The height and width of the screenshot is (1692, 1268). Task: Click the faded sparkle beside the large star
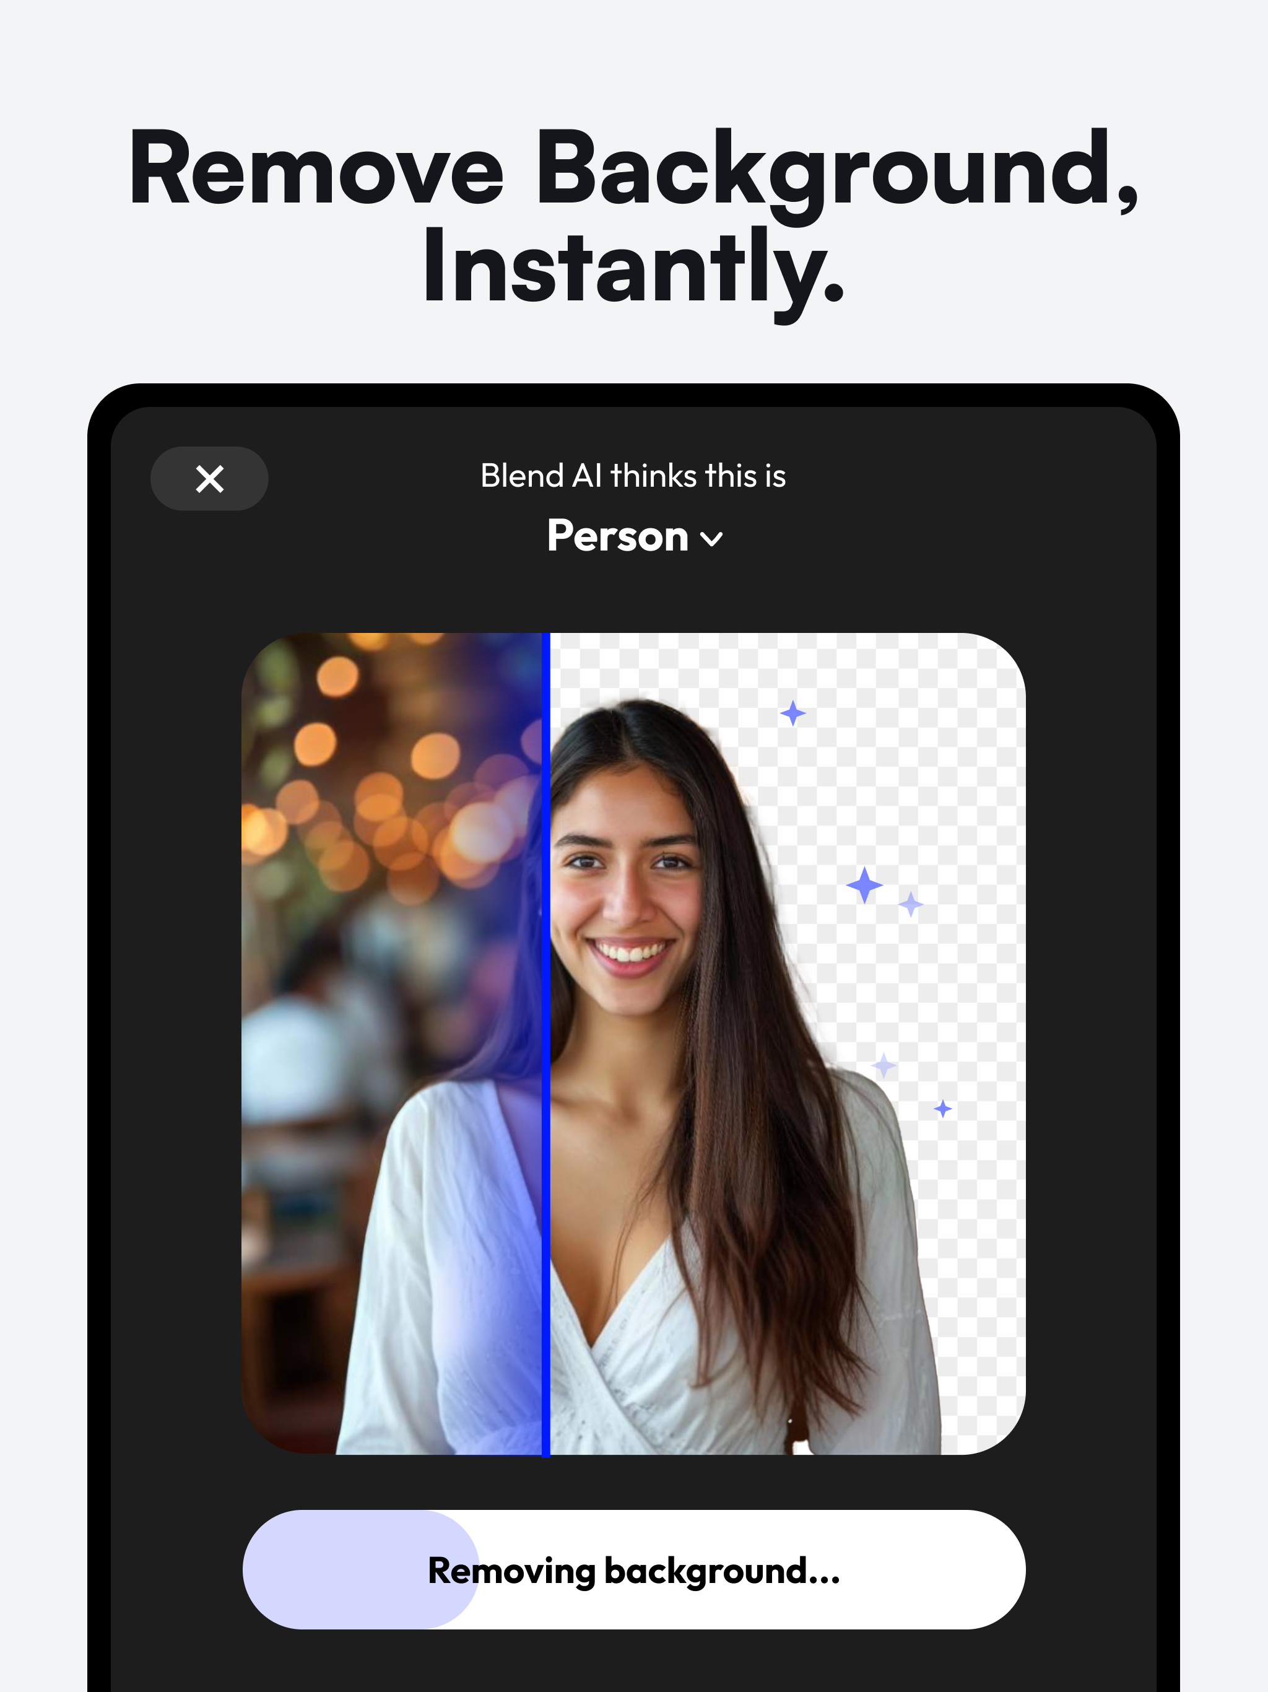click(910, 904)
